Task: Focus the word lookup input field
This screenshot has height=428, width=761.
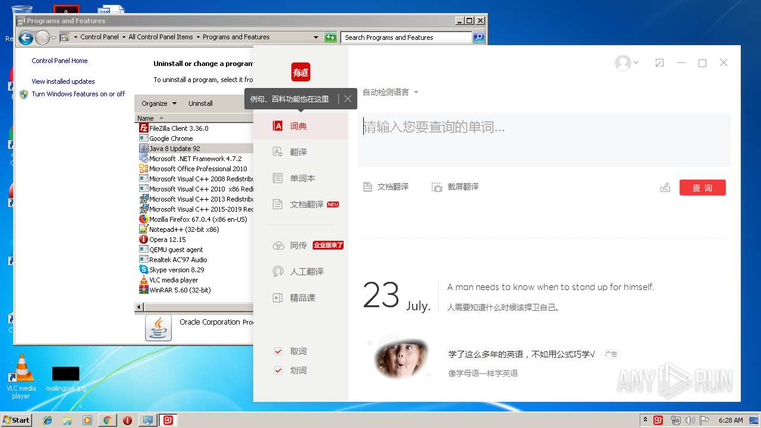Action: pos(544,139)
